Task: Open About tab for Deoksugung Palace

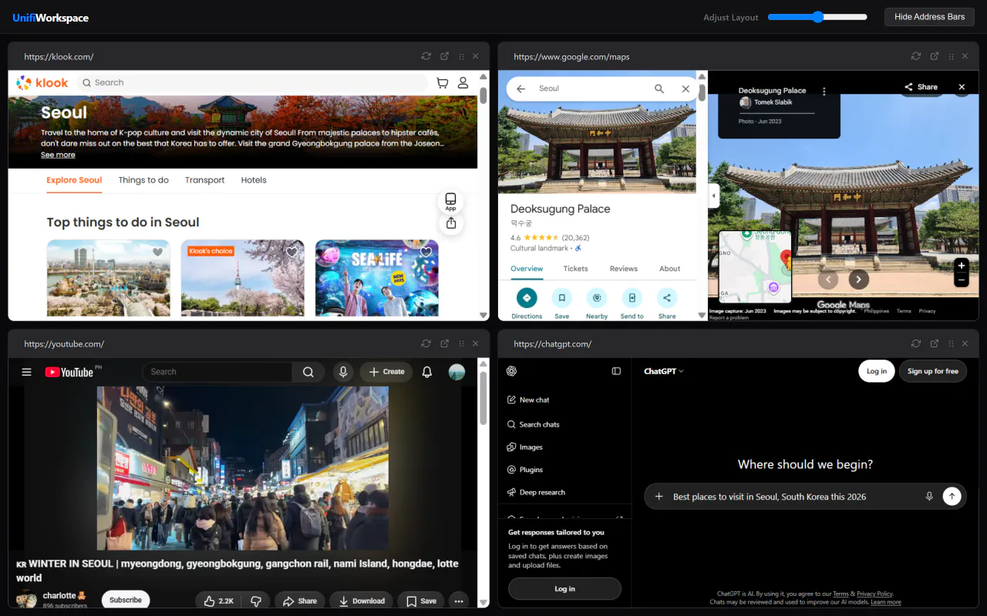Action: [x=669, y=269]
